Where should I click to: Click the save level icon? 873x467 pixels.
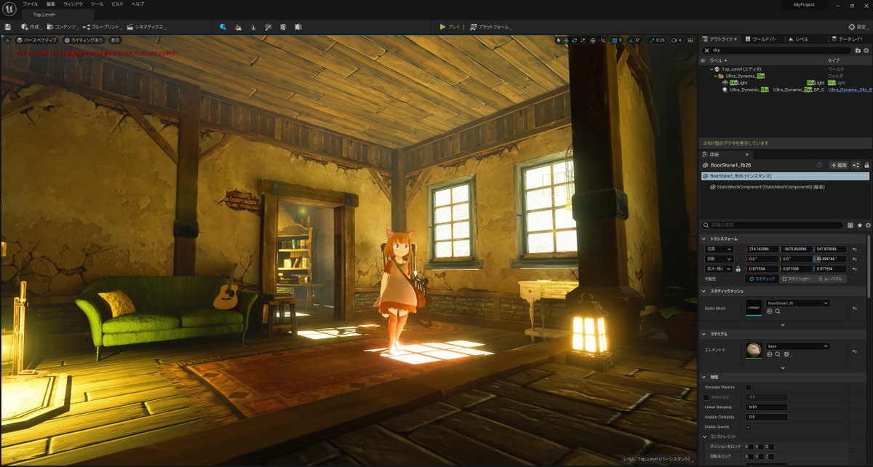(x=7, y=27)
